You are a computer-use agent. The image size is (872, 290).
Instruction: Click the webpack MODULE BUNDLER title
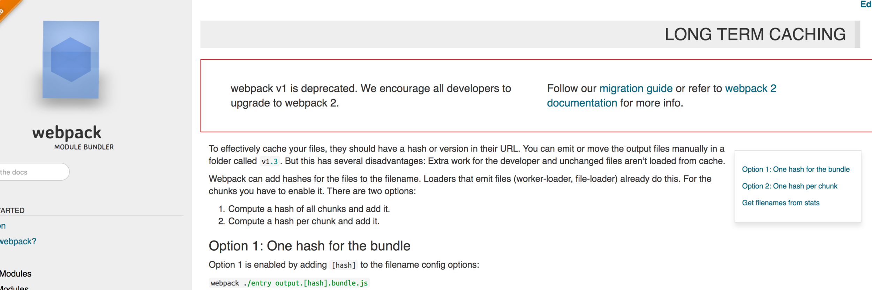pos(73,137)
